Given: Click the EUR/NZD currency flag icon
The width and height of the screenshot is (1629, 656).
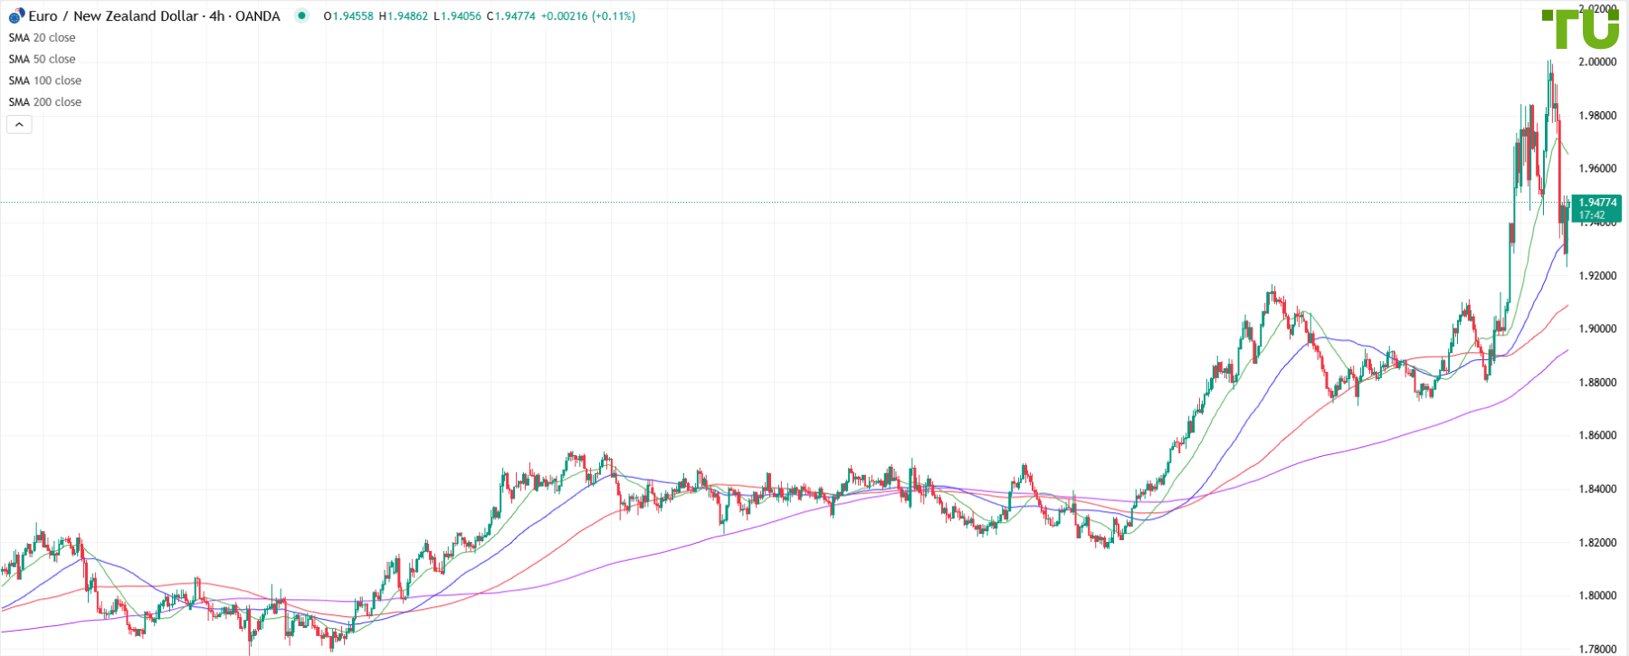Looking at the screenshot, I should 16,16.
